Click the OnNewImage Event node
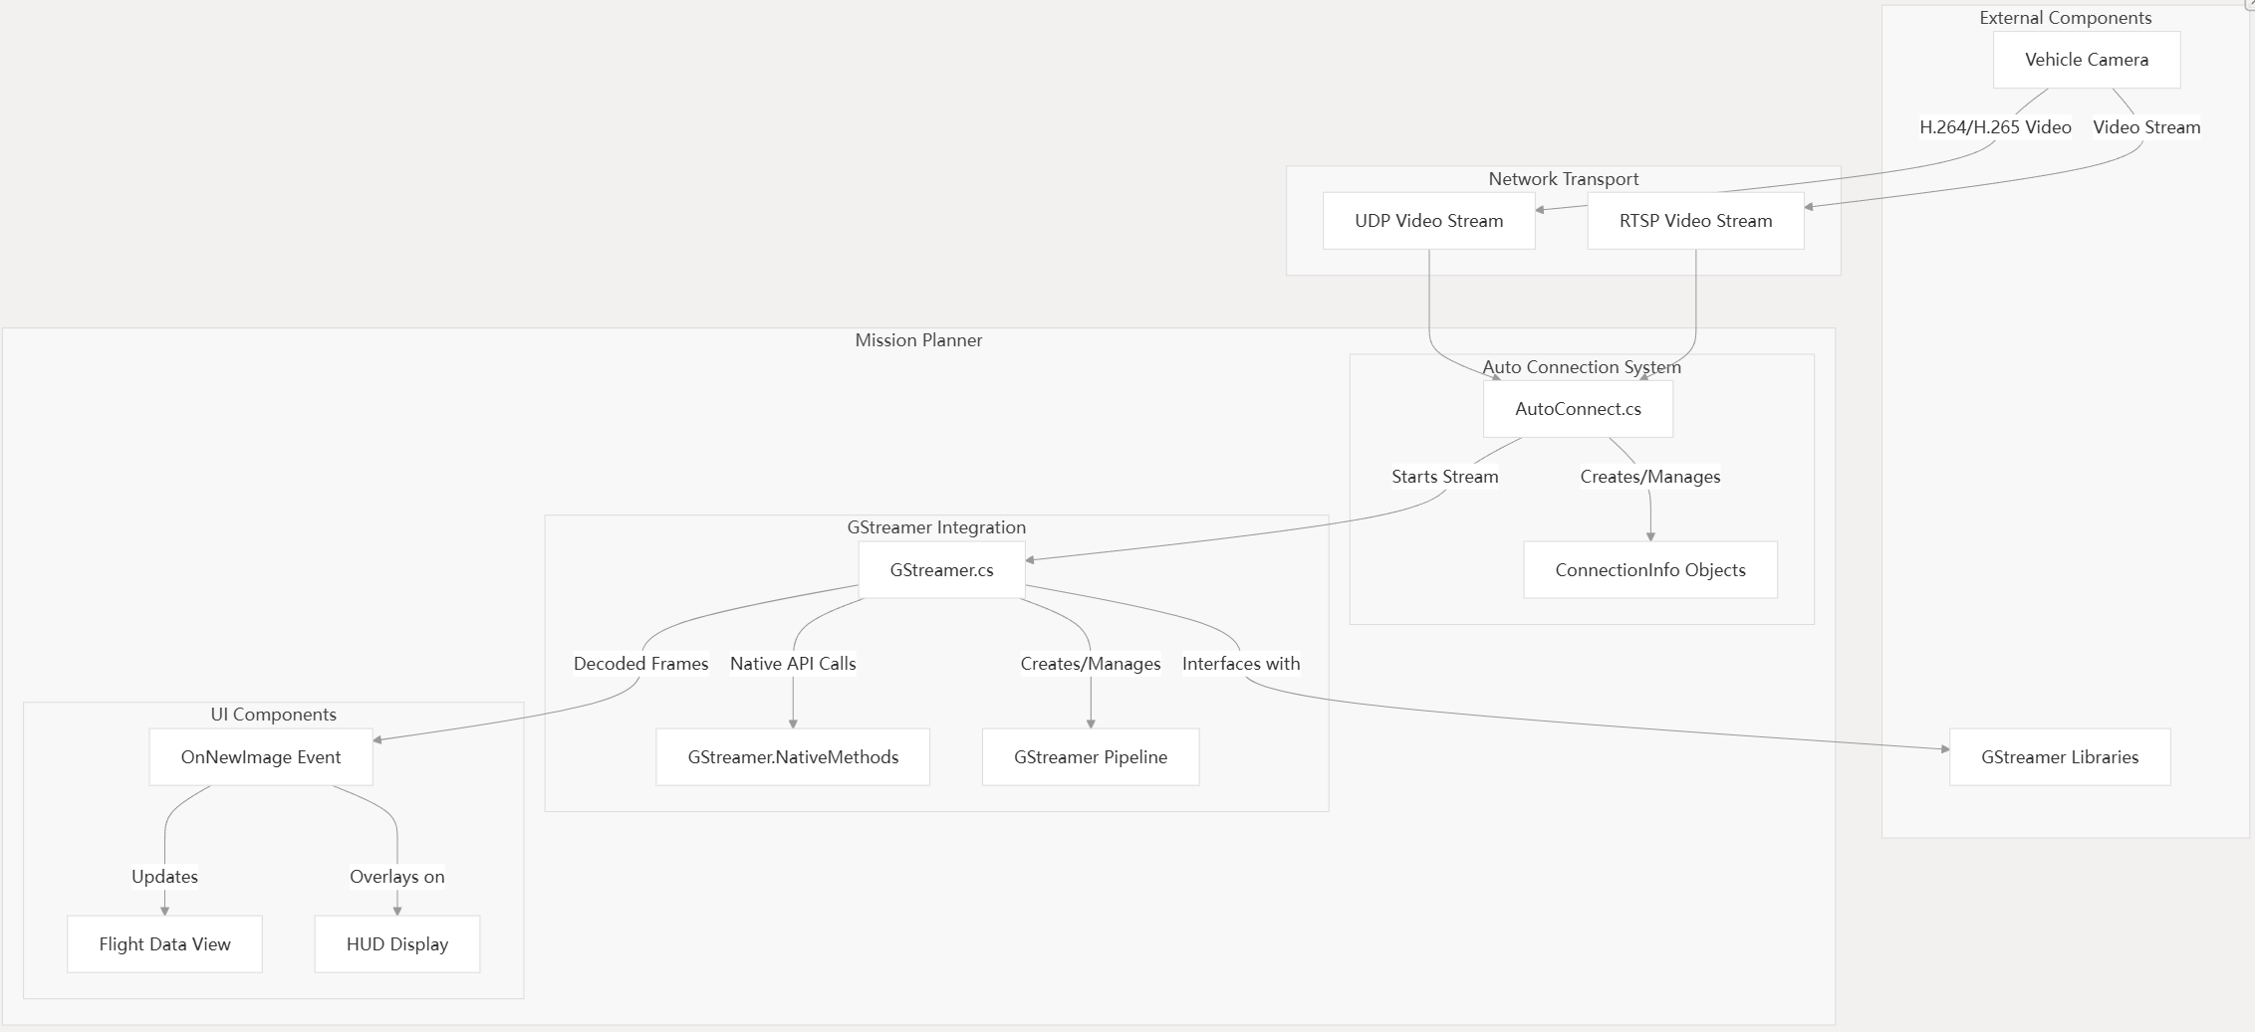This screenshot has width=2255, height=1032. click(x=261, y=757)
